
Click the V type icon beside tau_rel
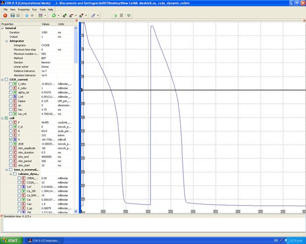pyautogui.click(x=15, y=114)
